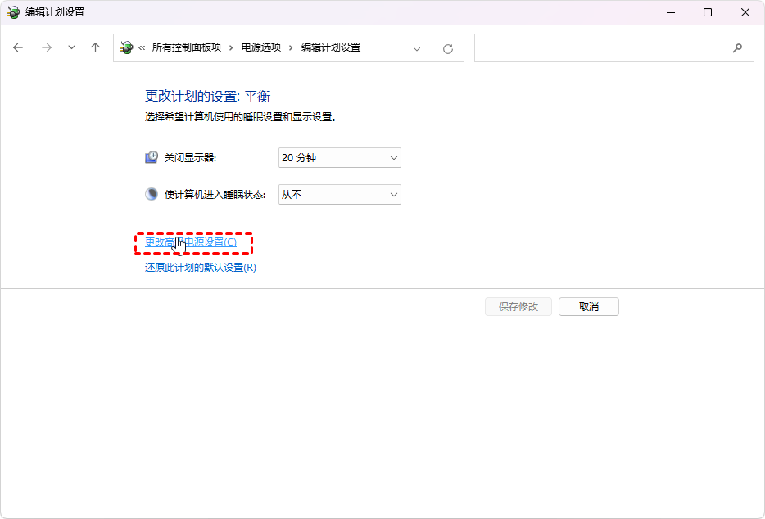Open the 关闭显示器 time dropdown
Viewport: 765px width, 519px height.
pos(339,157)
